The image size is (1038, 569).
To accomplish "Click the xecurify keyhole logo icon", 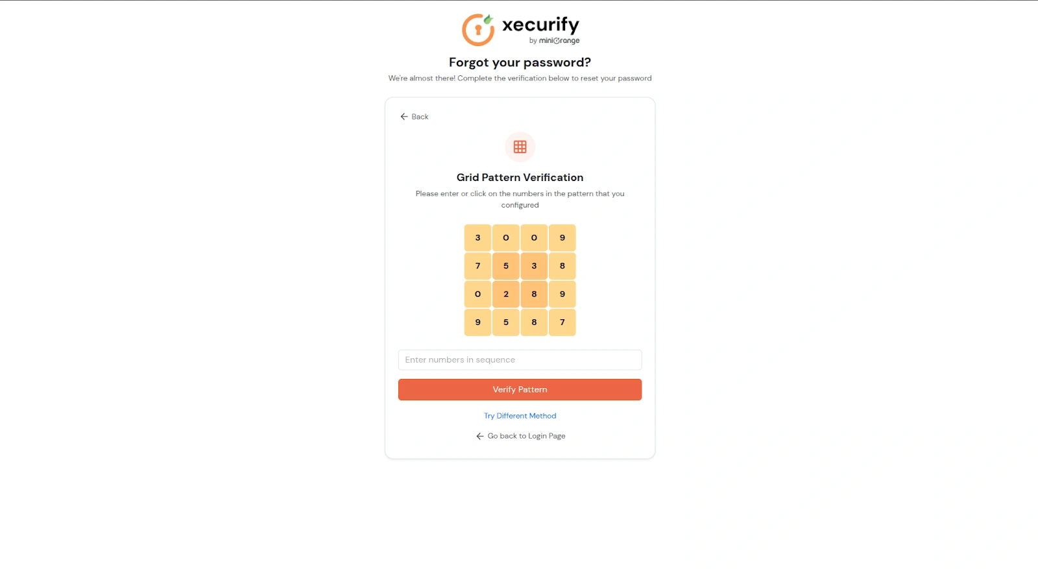I will pos(478,30).
